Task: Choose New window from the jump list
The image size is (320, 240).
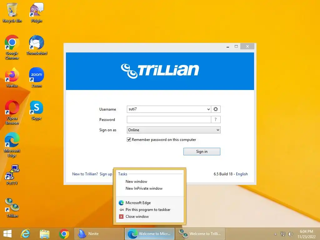Action: point(150,182)
